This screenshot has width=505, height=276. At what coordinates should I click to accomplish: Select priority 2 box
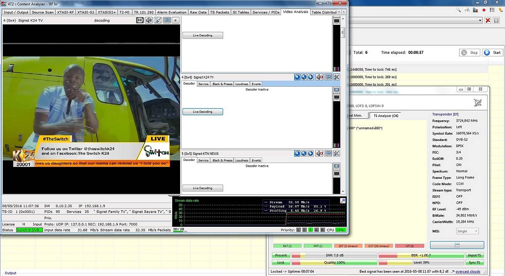click(304, 230)
